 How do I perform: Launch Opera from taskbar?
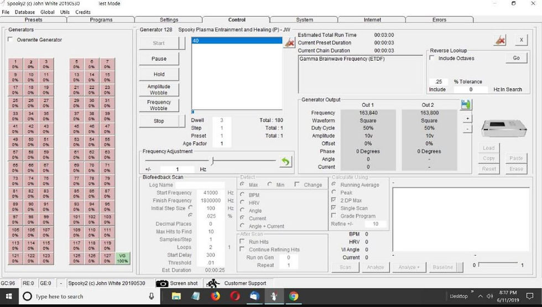[235, 296]
